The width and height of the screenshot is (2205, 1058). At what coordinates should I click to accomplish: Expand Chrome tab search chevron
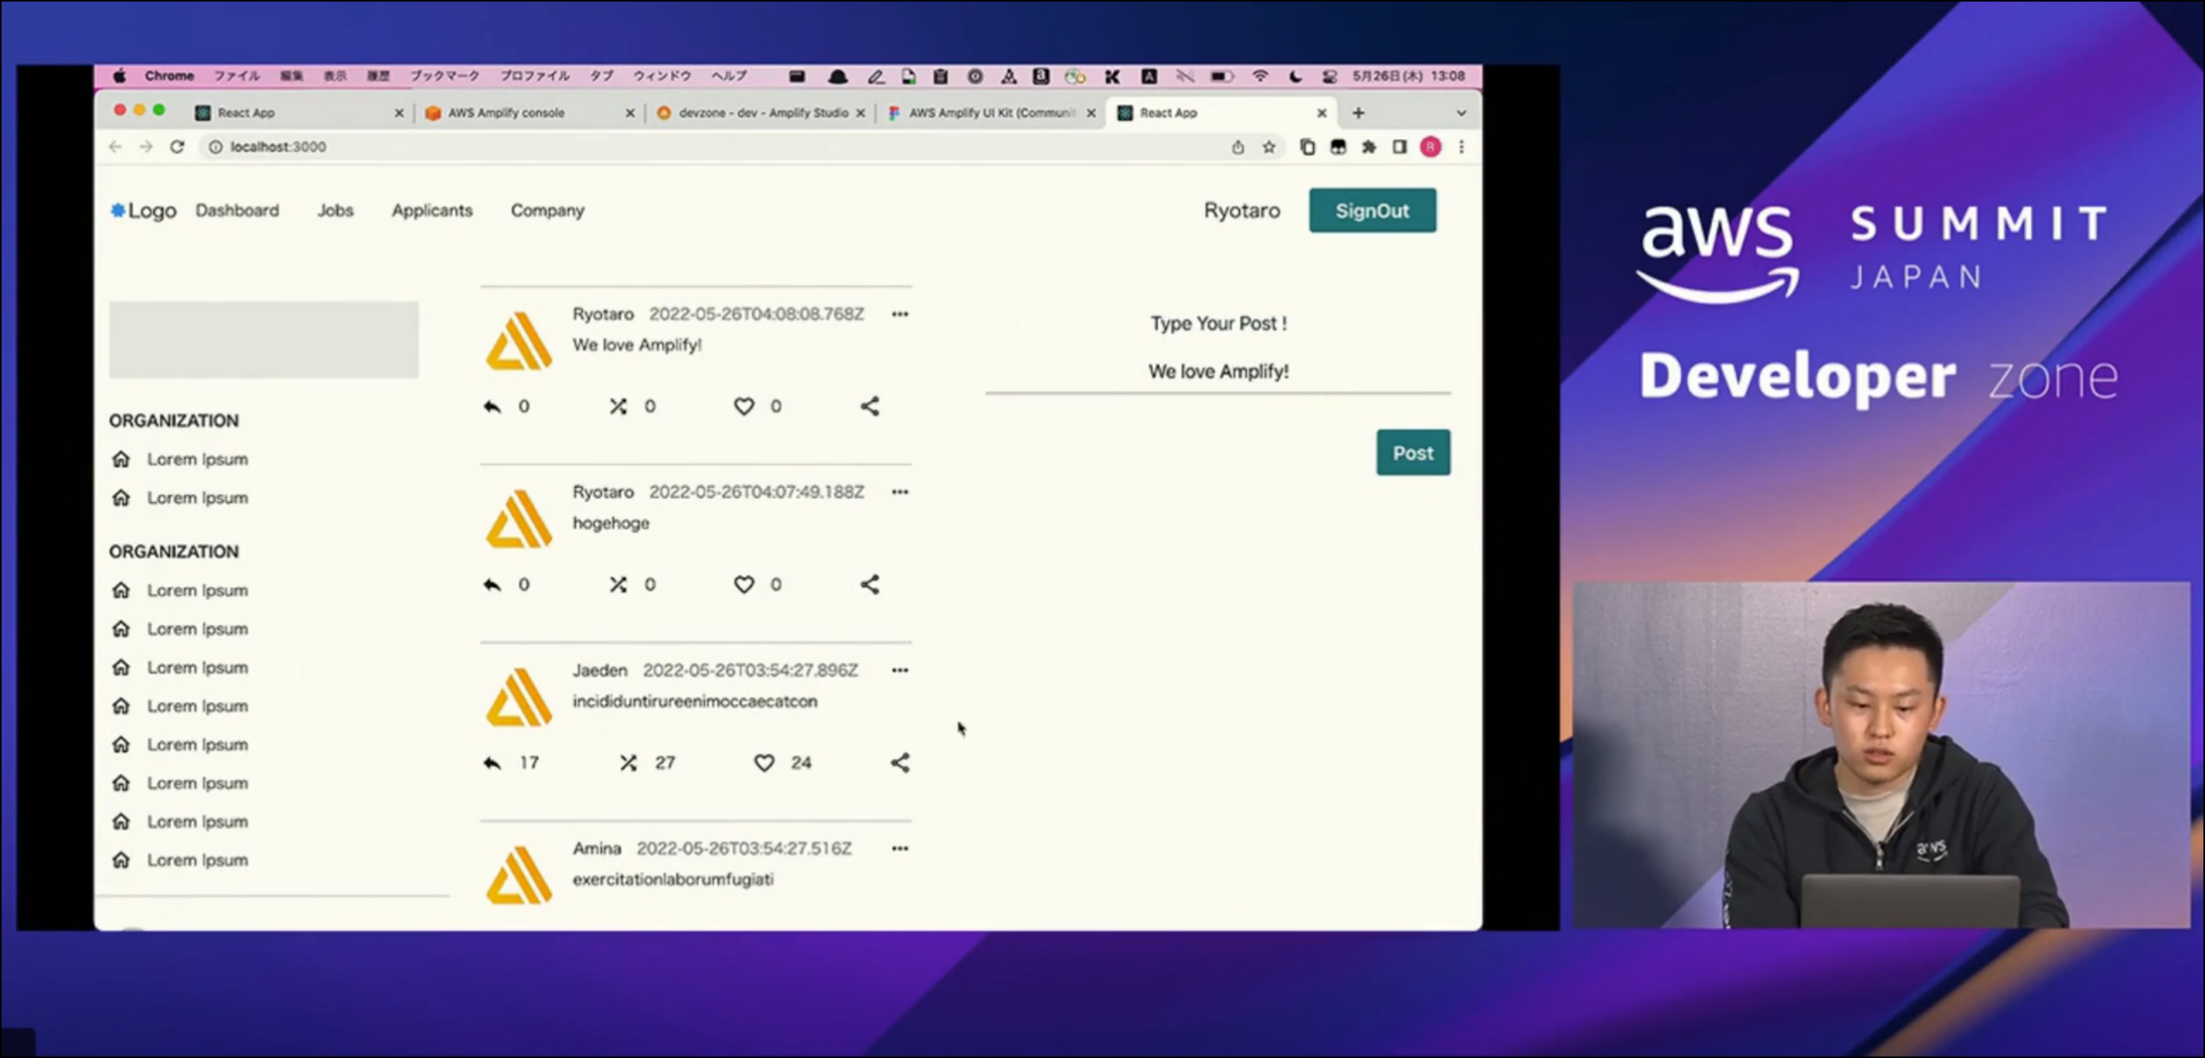1460,113
